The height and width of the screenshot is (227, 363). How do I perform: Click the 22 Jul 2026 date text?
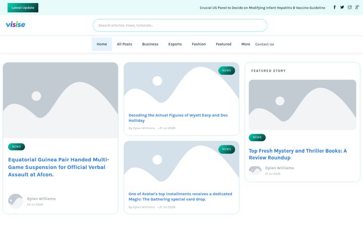point(35,204)
